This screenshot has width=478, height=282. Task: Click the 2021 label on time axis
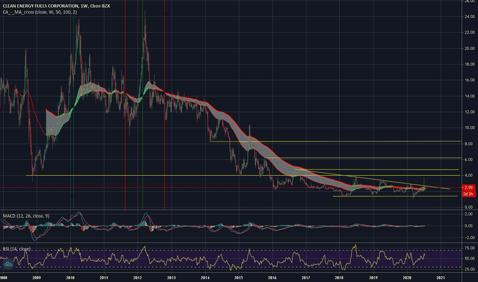441,278
